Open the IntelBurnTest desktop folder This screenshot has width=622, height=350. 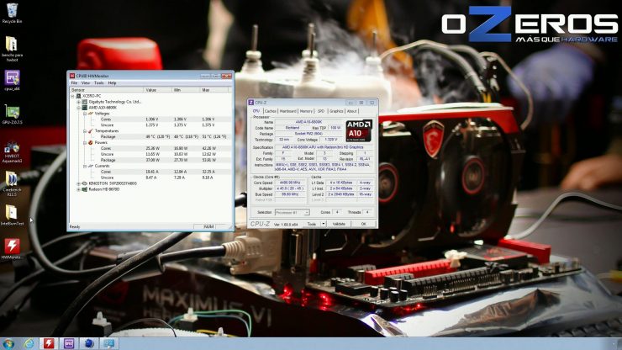12,213
